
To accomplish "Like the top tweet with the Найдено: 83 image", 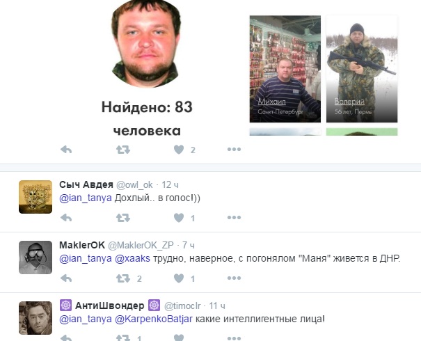I will [x=179, y=150].
